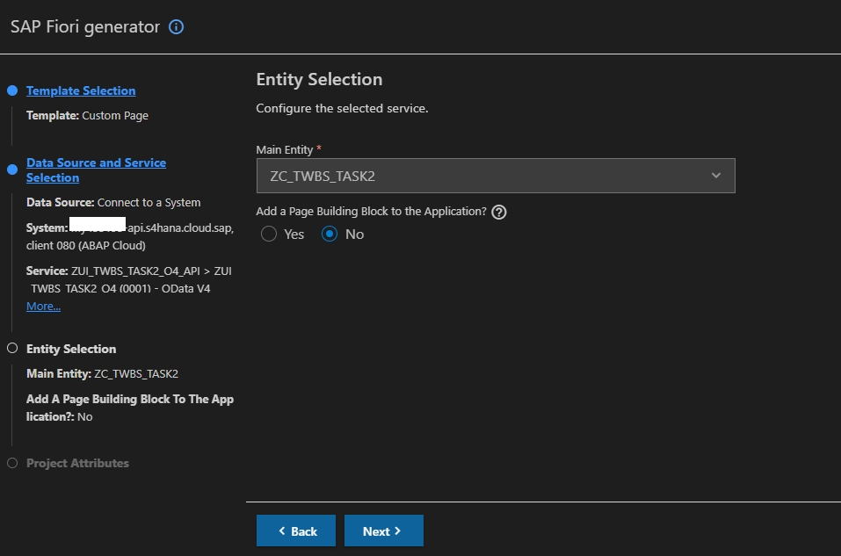
Task: Click the 'Configure the selected service.' text
Action: pos(342,108)
